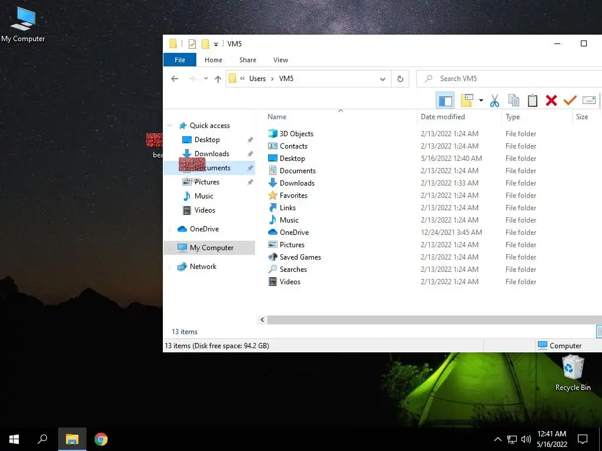Select the Videos folder in the file list
The width and height of the screenshot is (602, 451).
pyautogui.click(x=290, y=282)
